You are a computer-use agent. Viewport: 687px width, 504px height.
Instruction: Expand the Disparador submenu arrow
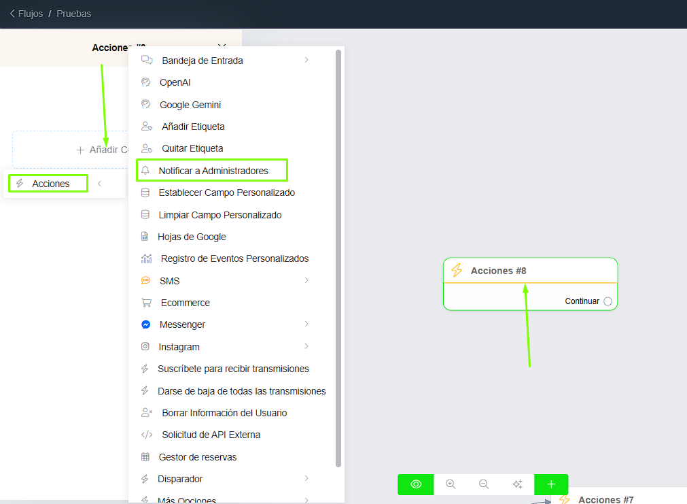(x=306, y=479)
